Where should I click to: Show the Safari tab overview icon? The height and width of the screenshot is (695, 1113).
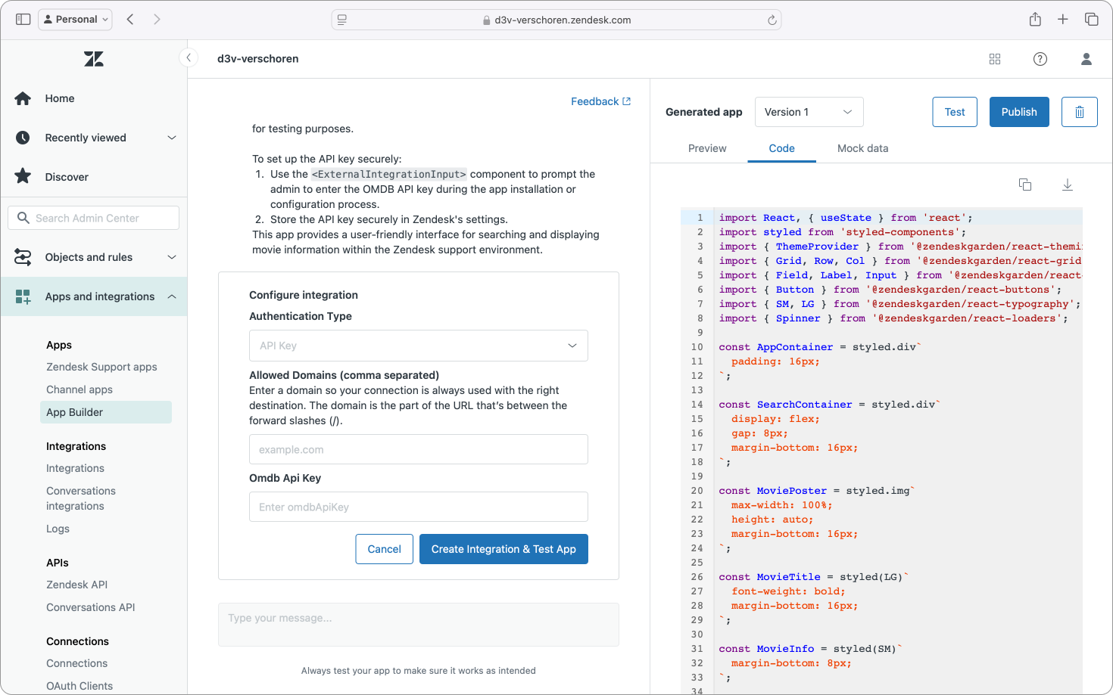pos(1092,19)
